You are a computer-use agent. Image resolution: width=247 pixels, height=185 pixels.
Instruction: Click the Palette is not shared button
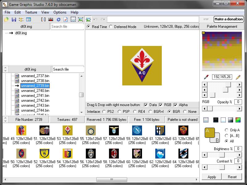[x=182, y=120]
